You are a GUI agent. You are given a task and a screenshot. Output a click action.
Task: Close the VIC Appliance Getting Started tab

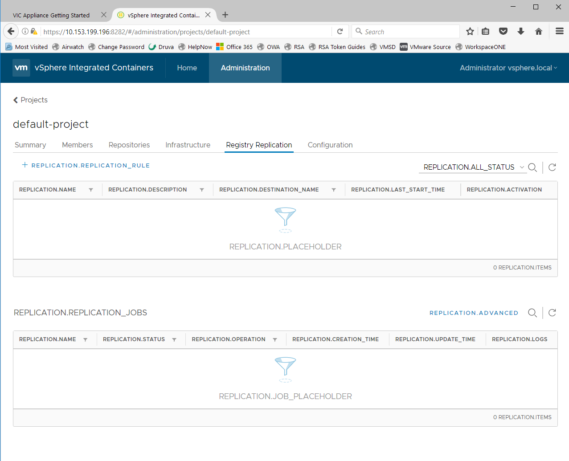[103, 15]
